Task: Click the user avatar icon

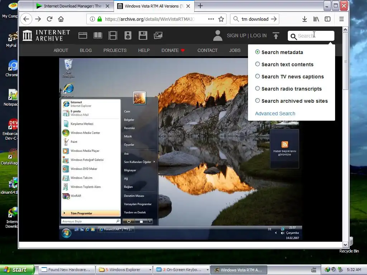Action: [x=218, y=35]
